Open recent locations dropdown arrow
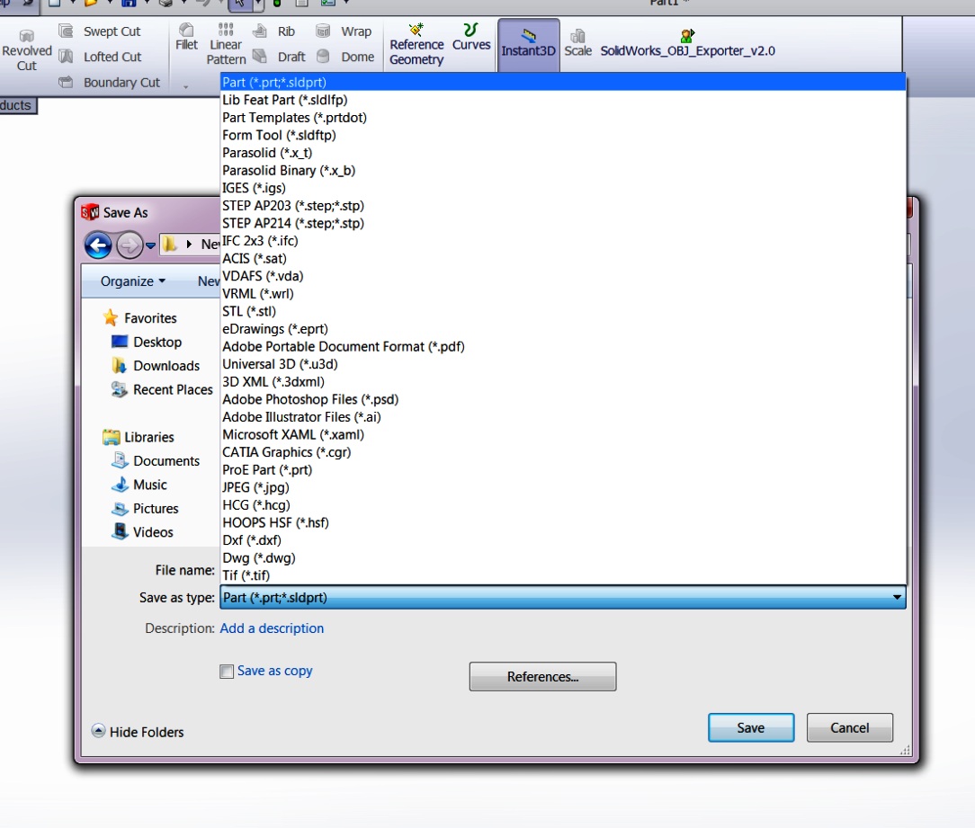The image size is (975, 828). (x=150, y=246)
